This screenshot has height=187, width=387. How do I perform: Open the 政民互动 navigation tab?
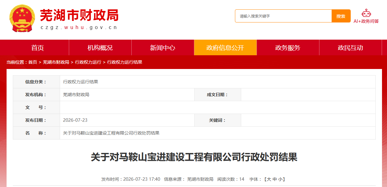pos(350,48)
